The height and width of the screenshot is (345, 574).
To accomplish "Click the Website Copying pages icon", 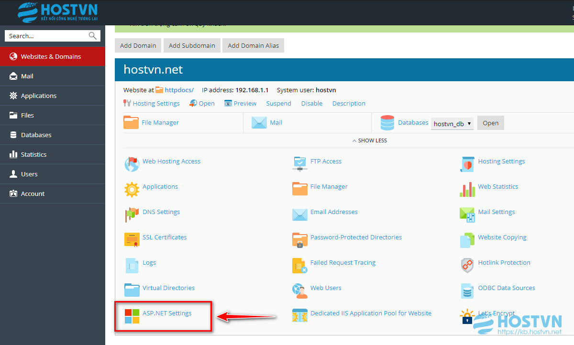I will tap(467, 240).
